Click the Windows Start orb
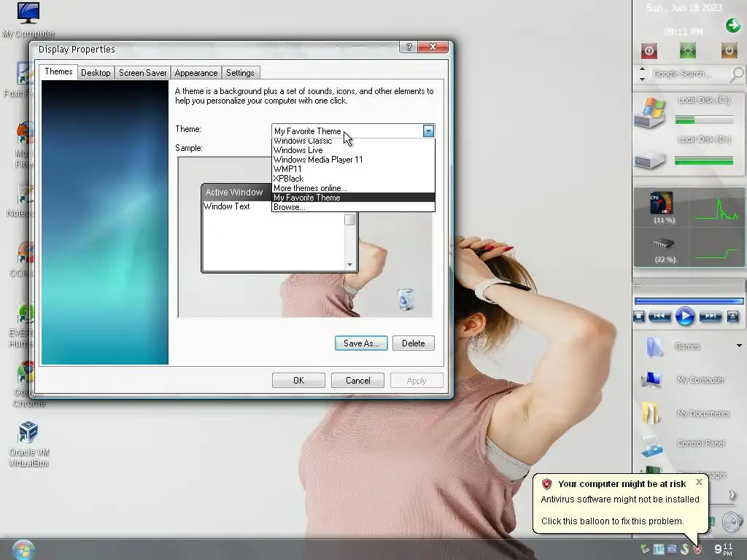 22,550
